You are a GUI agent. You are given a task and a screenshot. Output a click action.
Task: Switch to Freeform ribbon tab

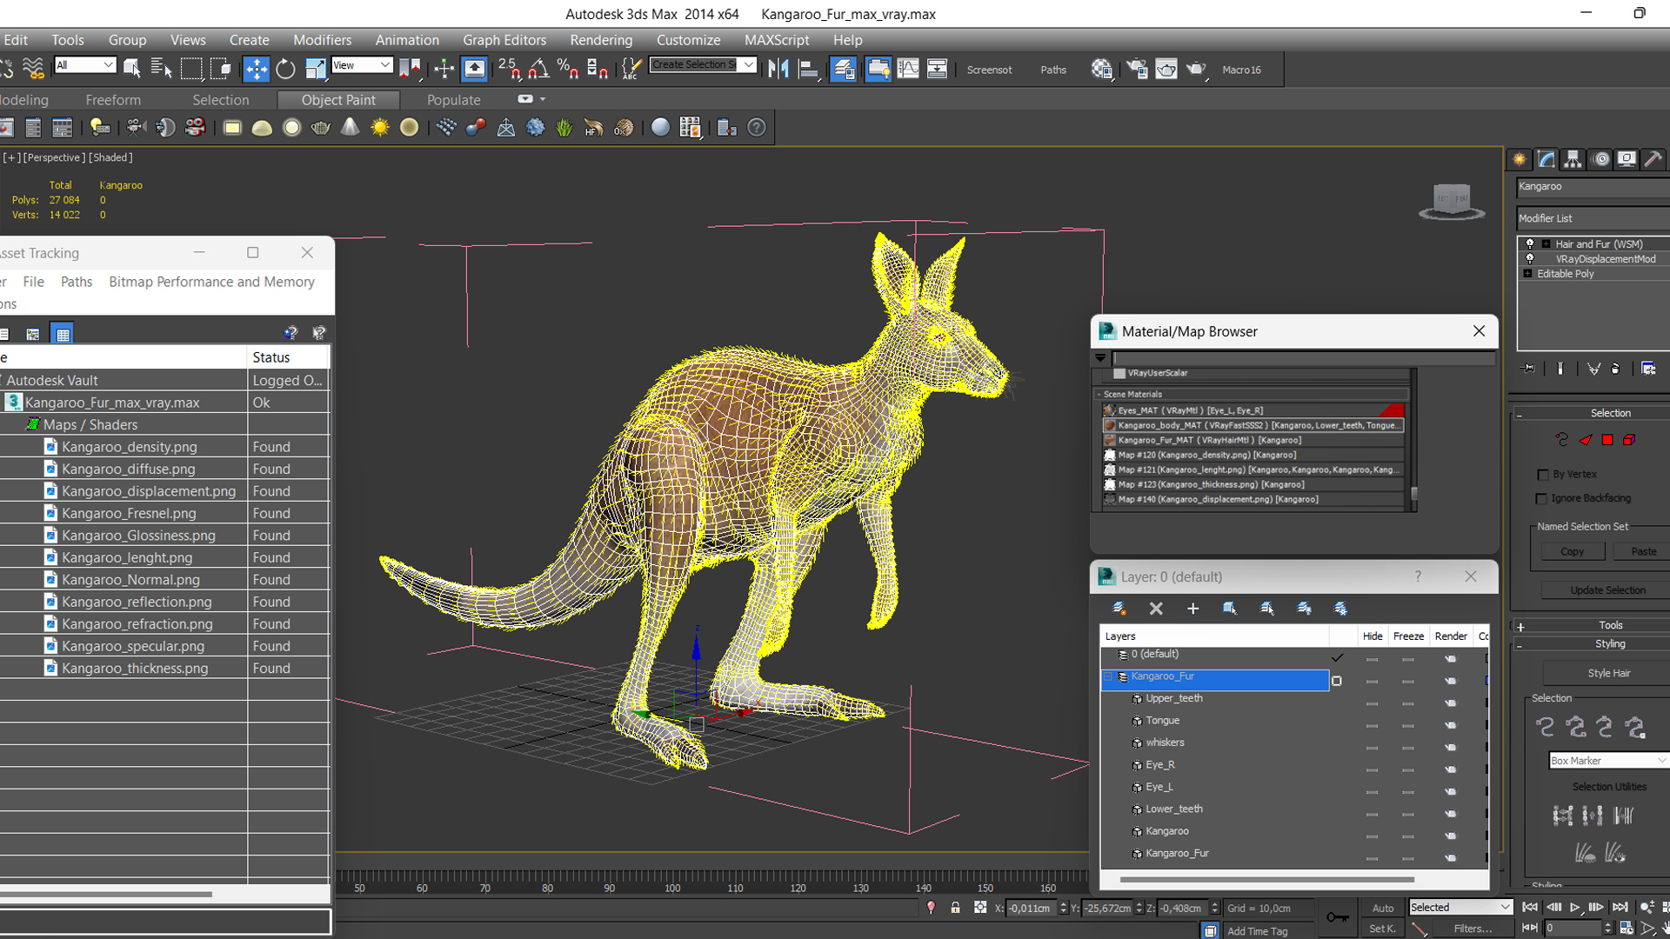113,100
